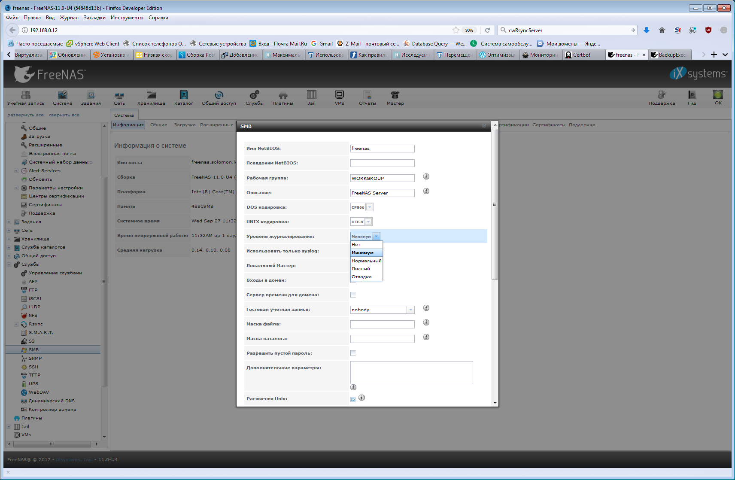Switch to BackupExec browser tab
This screenshot has height=480, width=735.
[x=670, y=55]
